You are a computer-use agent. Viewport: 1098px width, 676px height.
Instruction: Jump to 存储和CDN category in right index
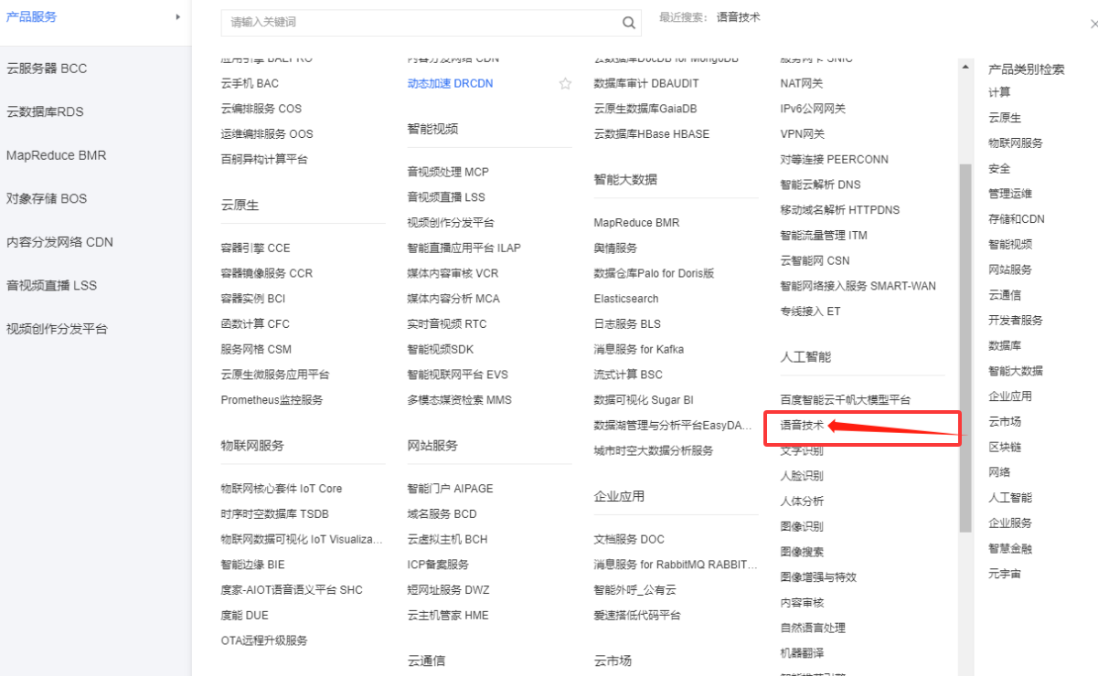tap(1017, 219)
